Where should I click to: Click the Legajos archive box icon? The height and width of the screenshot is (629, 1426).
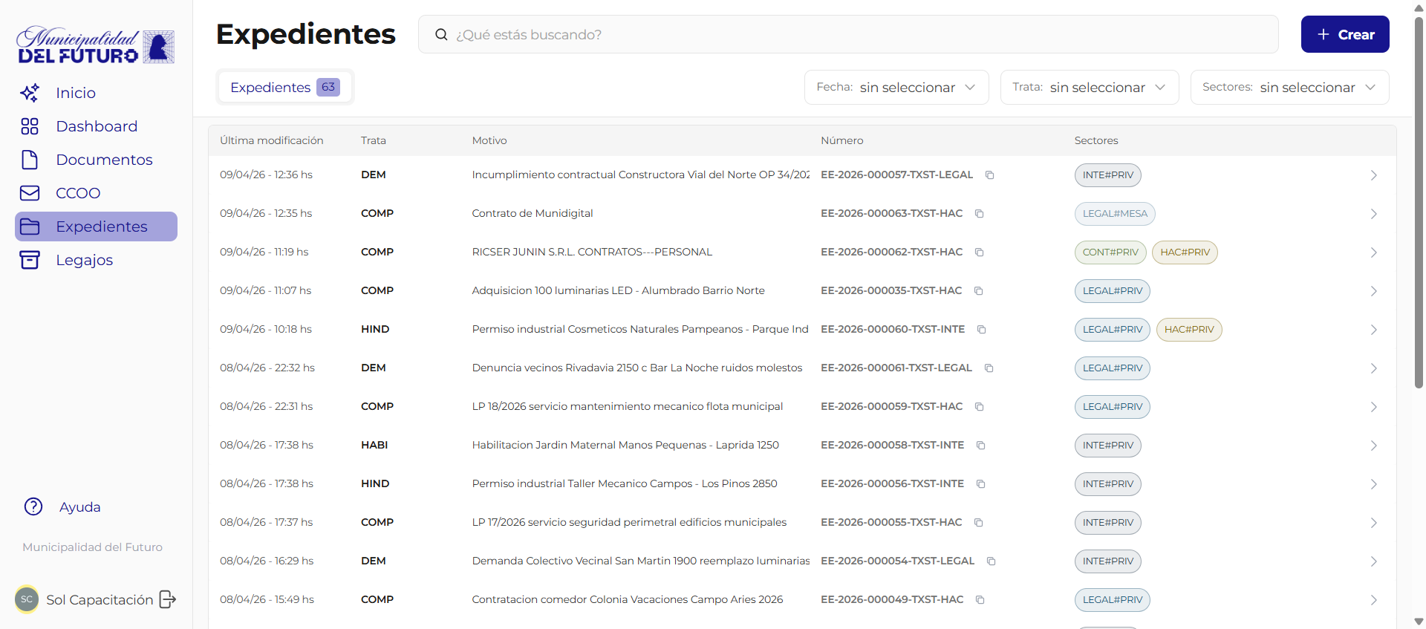[30, 260]
